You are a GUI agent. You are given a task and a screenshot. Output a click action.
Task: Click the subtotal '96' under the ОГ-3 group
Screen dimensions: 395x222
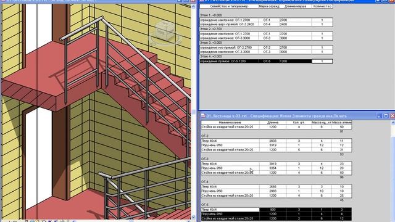click(341, 177)
